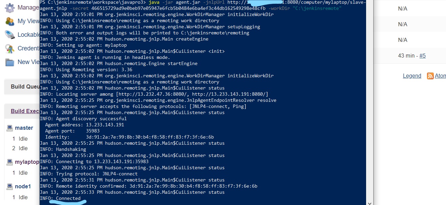The width and height of the screenshot is (446, 205).
Task: Select the master node name
Action: pos(24,128)
